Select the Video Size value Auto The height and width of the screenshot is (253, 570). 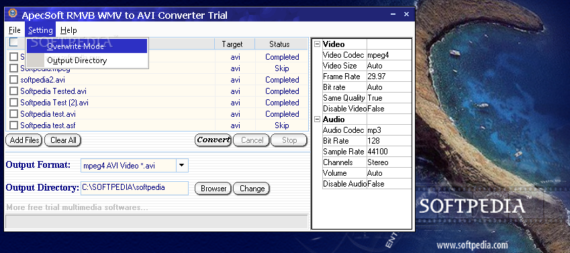389,66
